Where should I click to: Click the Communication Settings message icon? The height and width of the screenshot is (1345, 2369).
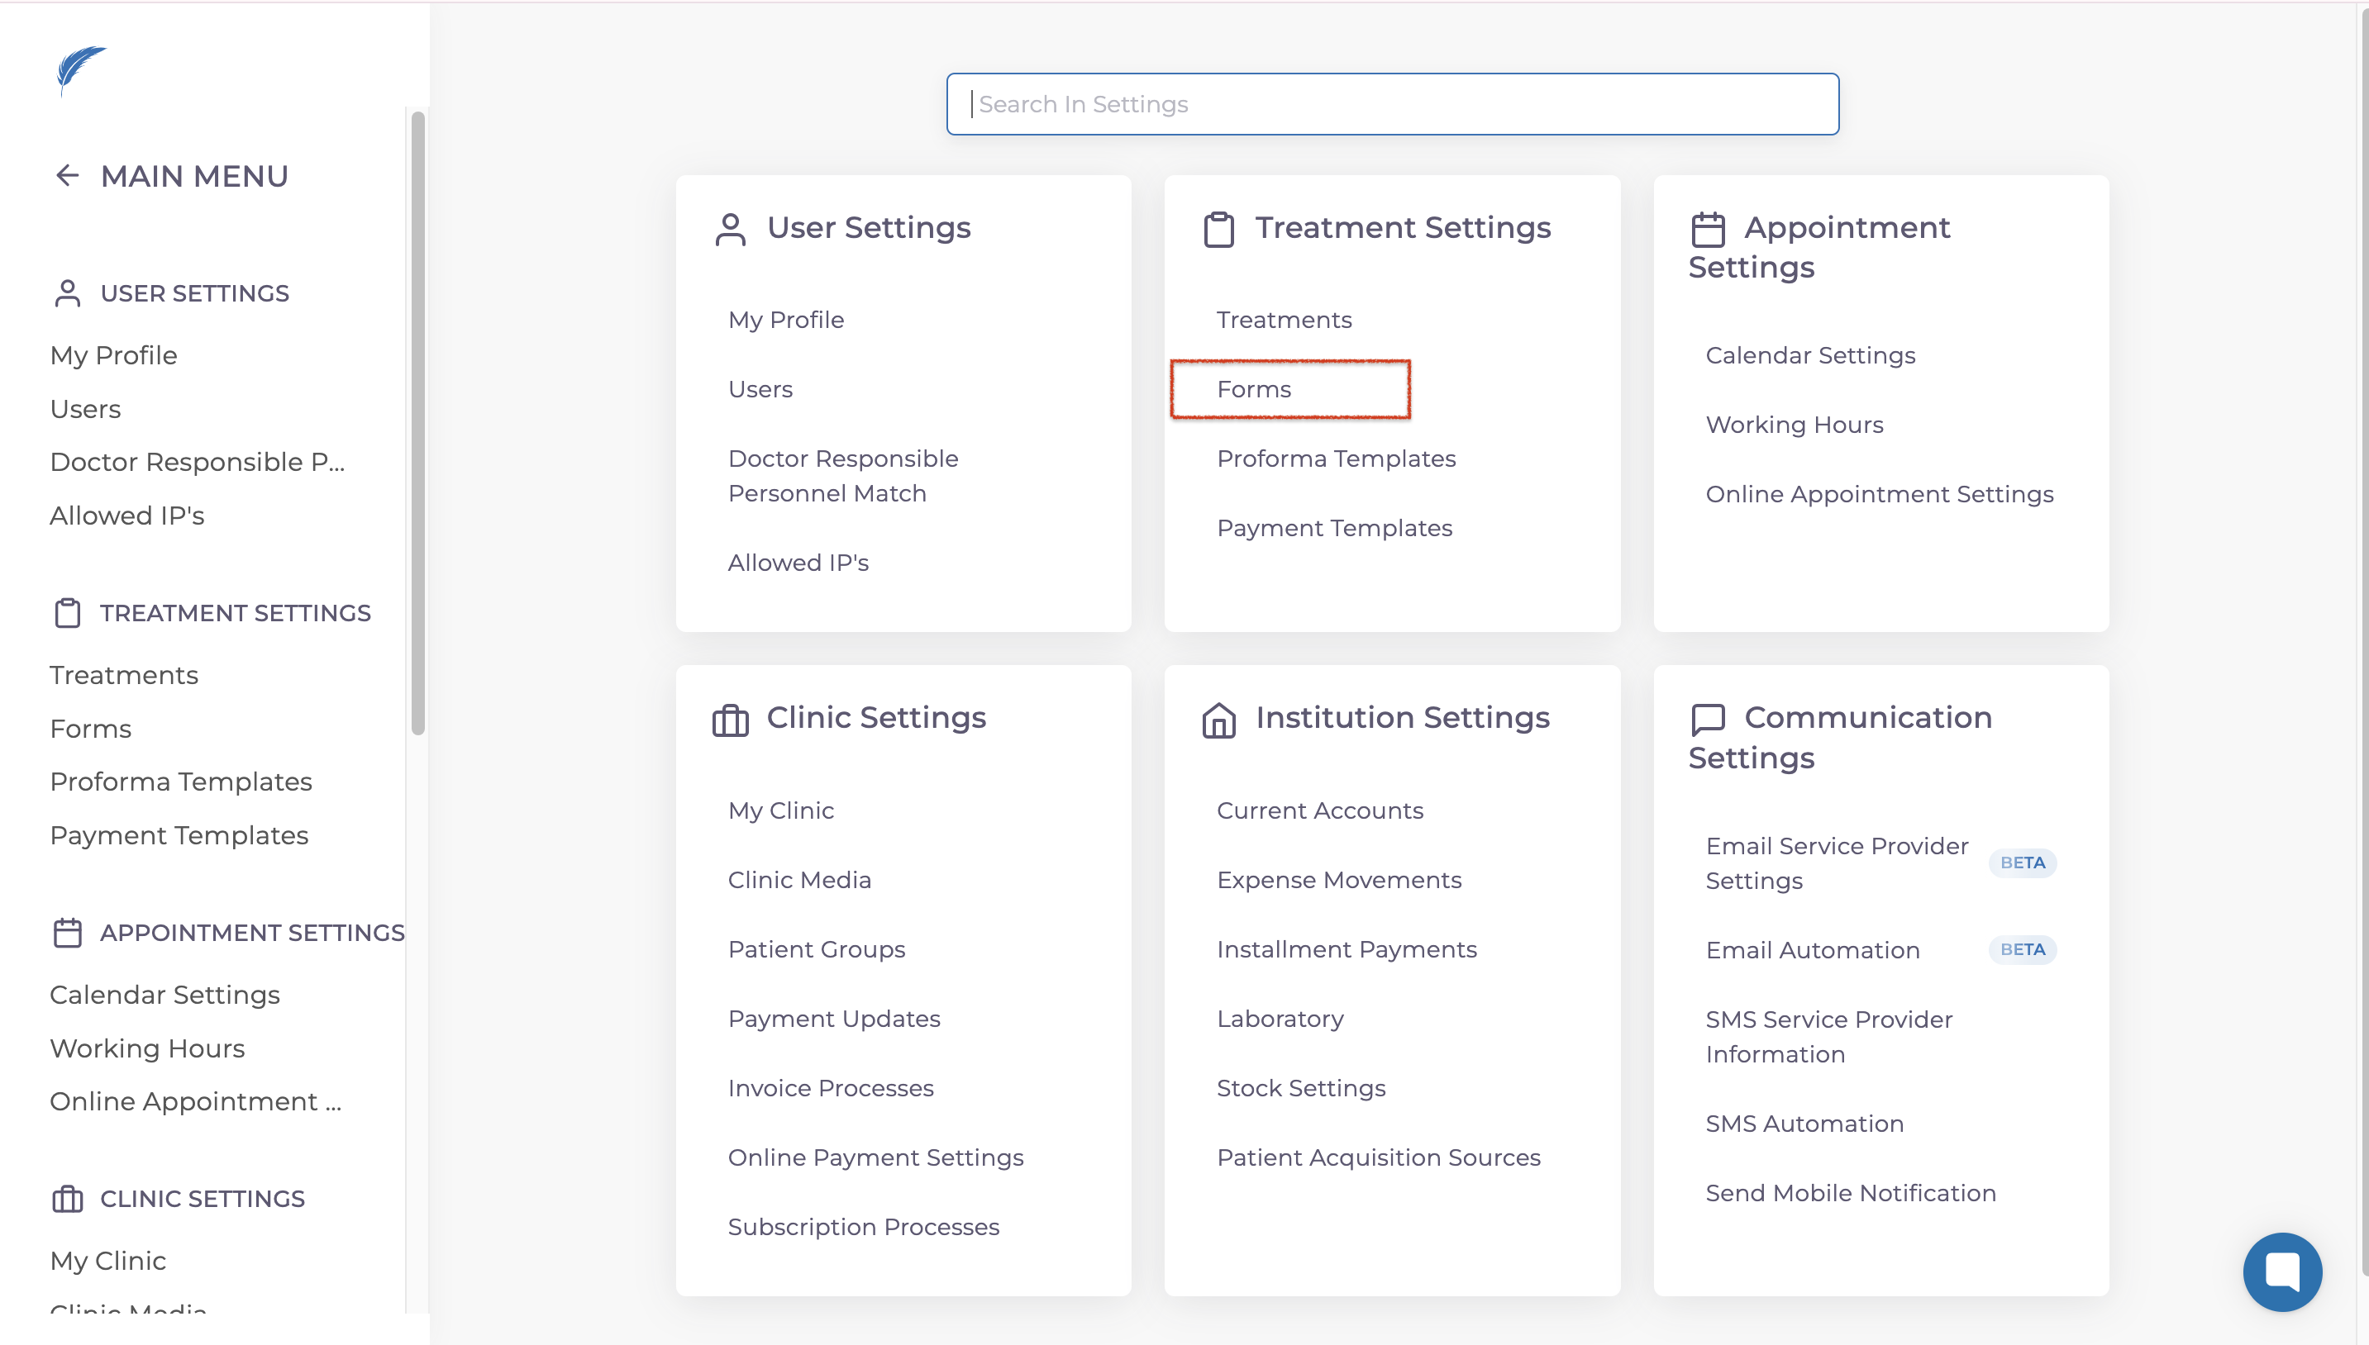[1708, 720]
